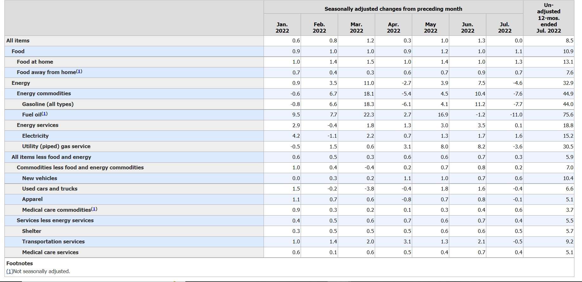Select the 'All items' row label
582x282 pixels.
[x=18, y=41]
